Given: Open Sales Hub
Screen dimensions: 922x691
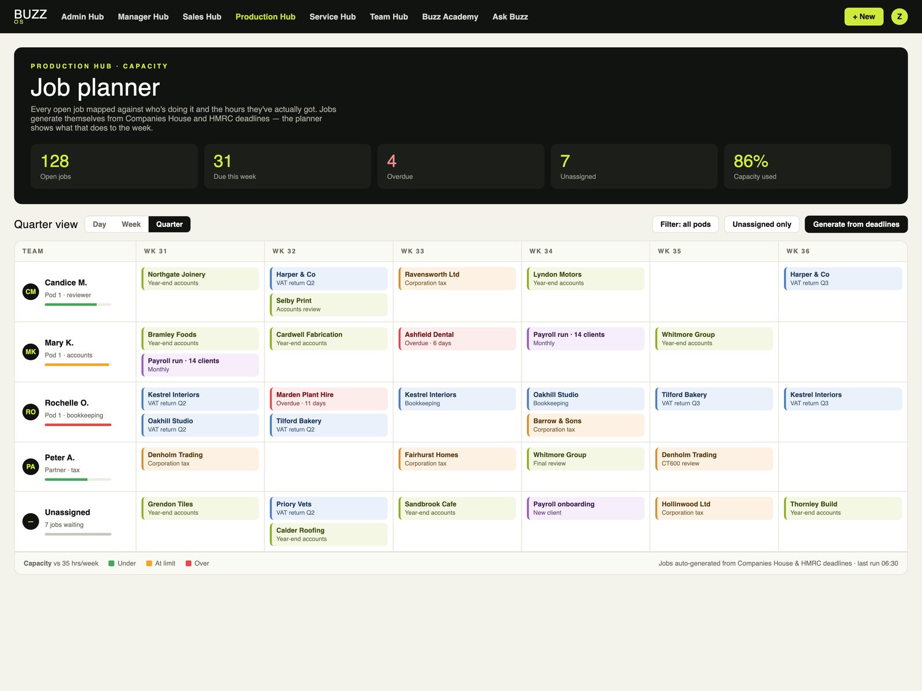Looking at the screenshot, I should coord(202,17).
